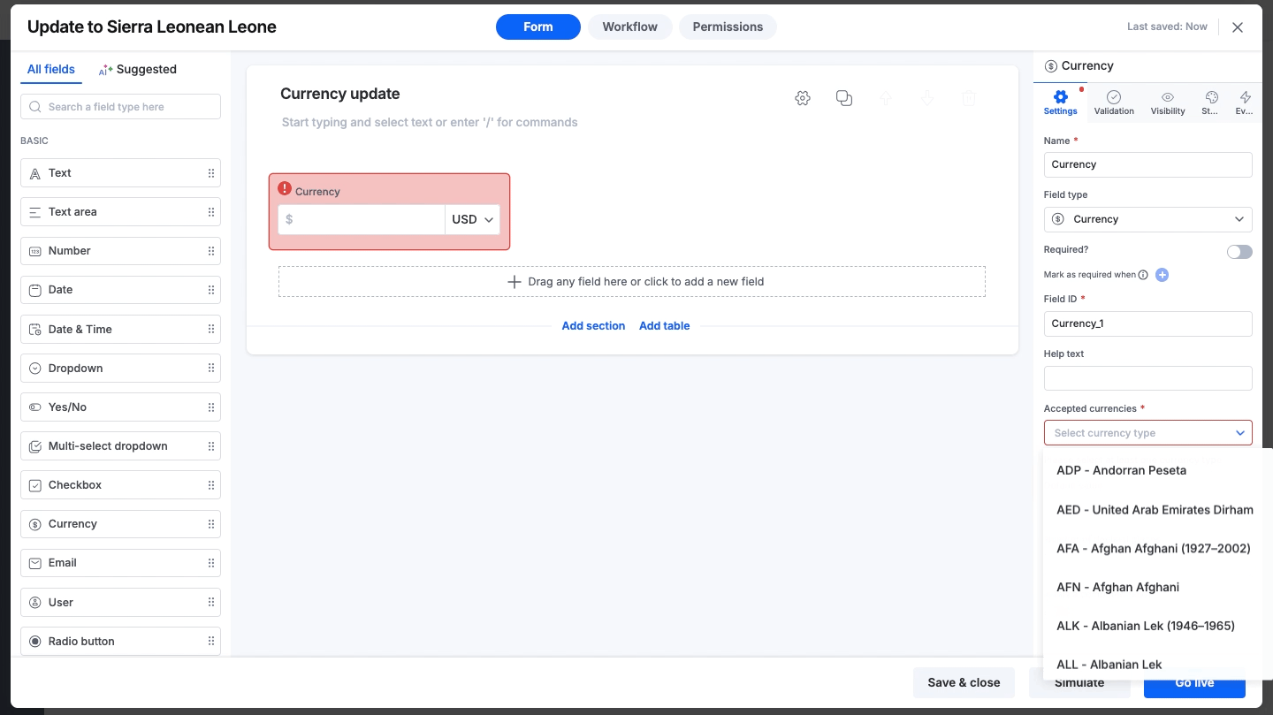Click the info icon next to Mark as required when
The image size is (1273, 715).
click(x=1143, y=275)
